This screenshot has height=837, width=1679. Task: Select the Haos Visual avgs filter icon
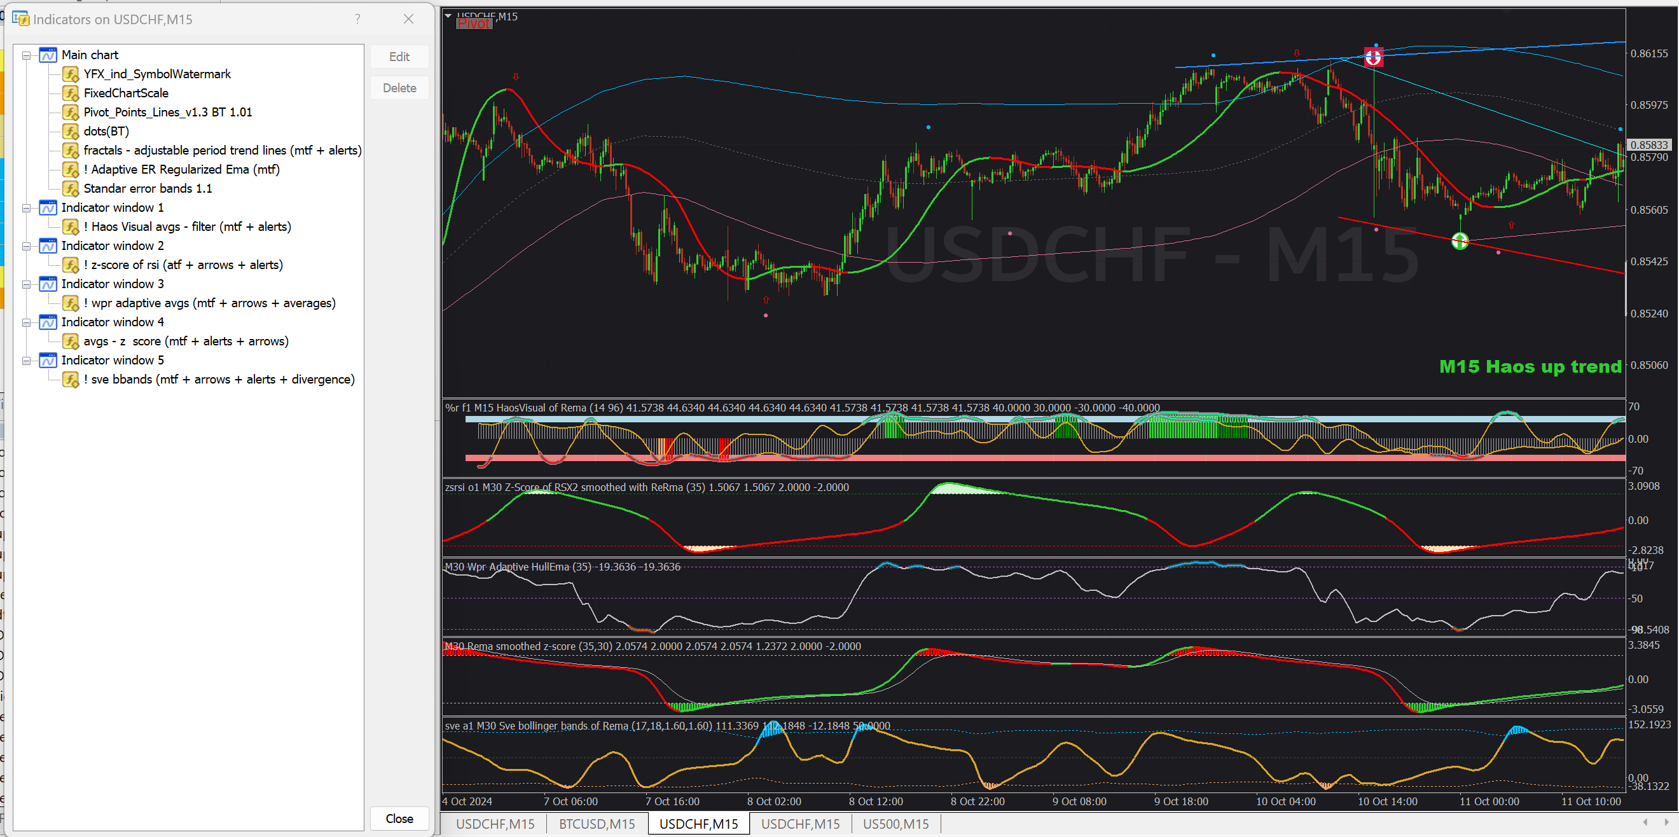pyautogui.click(x=71, y=227)
